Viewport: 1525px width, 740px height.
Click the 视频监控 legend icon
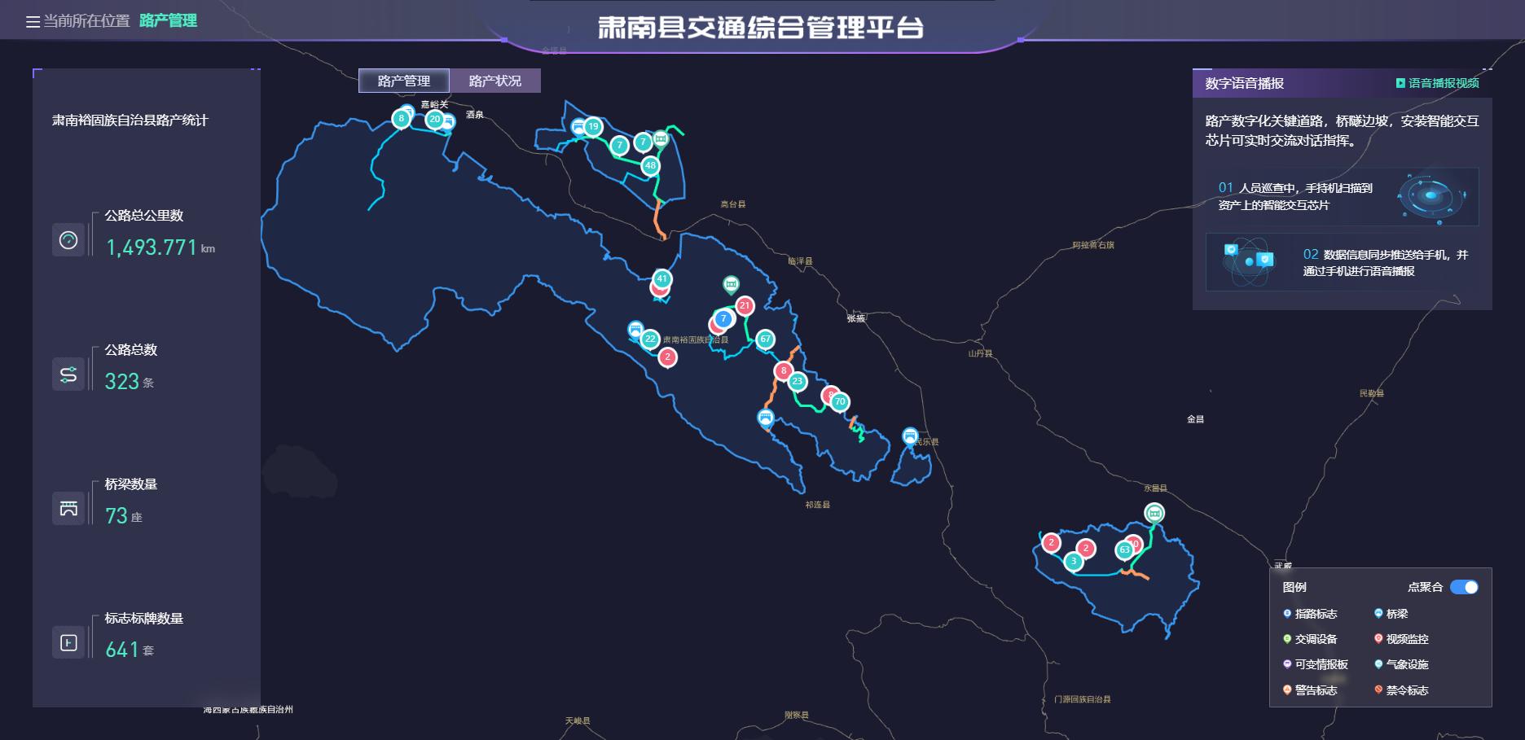pos(1378,639)
